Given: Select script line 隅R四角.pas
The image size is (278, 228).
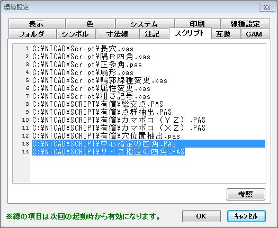Looking at the screenshot, I should coord(91,57).
